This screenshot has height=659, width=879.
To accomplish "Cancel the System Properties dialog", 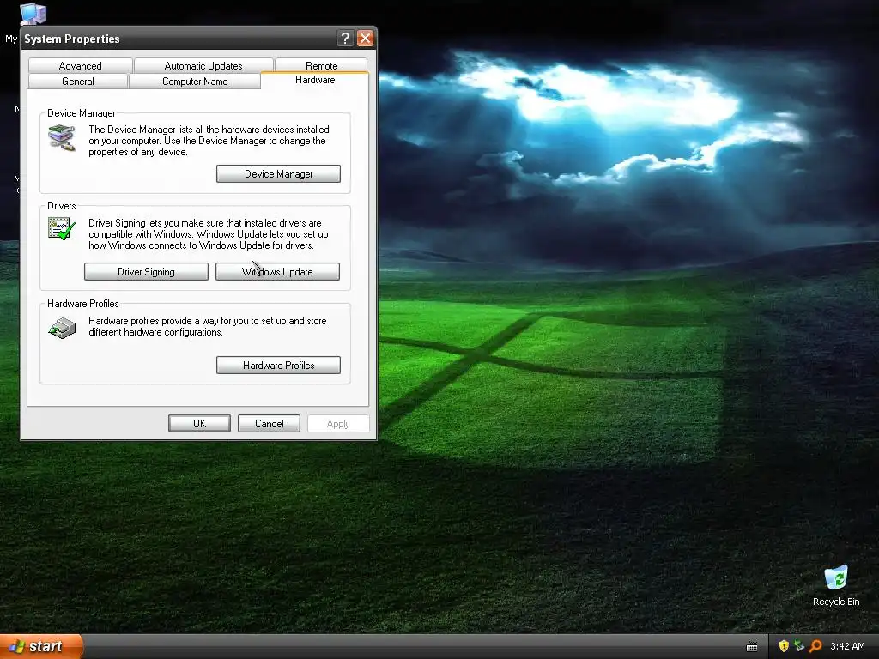I will pyautogui.click(x=269, y=424).
